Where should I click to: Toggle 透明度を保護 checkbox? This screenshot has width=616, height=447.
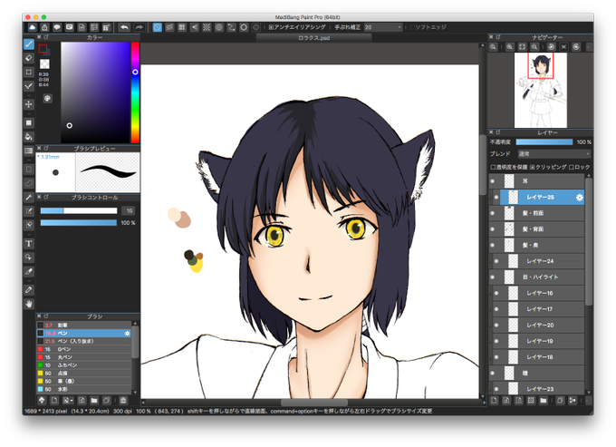493,167
